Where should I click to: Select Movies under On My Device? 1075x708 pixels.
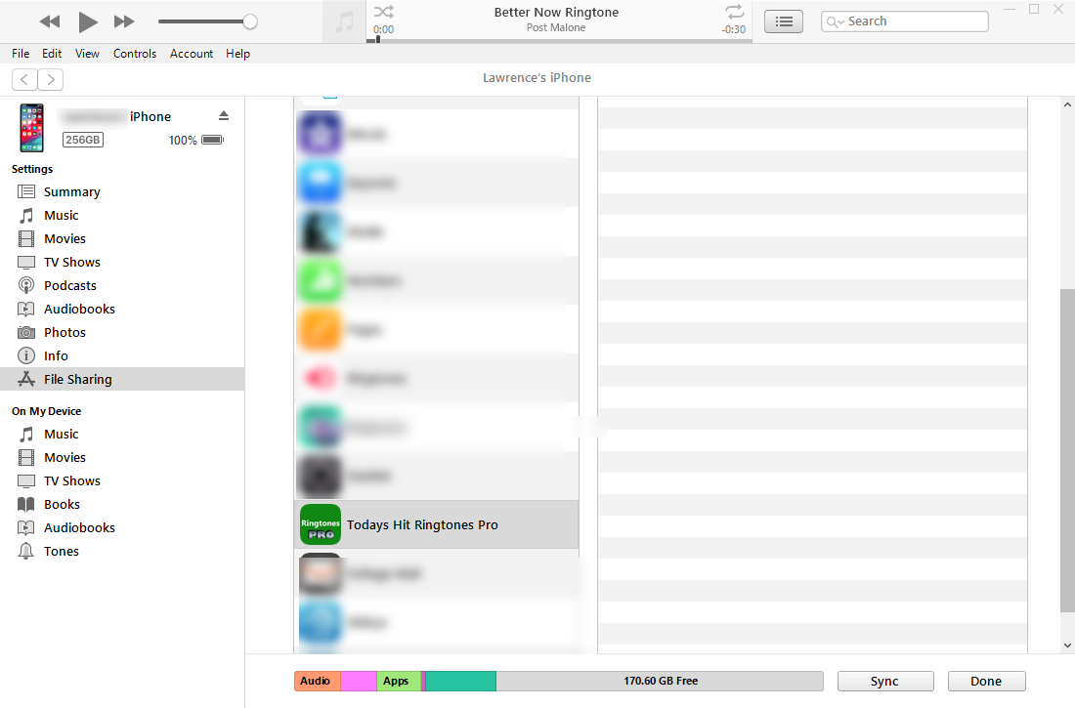click(122, 457)
